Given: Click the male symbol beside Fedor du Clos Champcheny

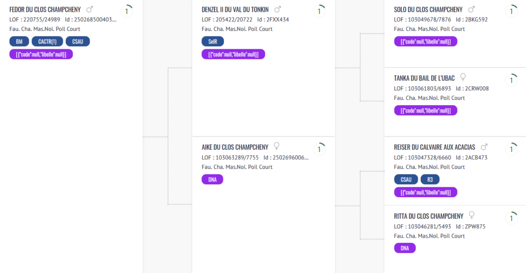Looking at the screenshot, I should [x=89, y=9].
